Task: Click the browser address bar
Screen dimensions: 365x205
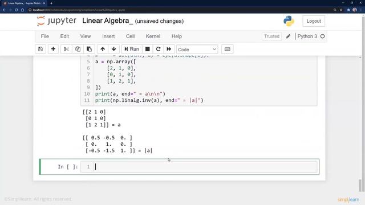Action: (181, 10)
